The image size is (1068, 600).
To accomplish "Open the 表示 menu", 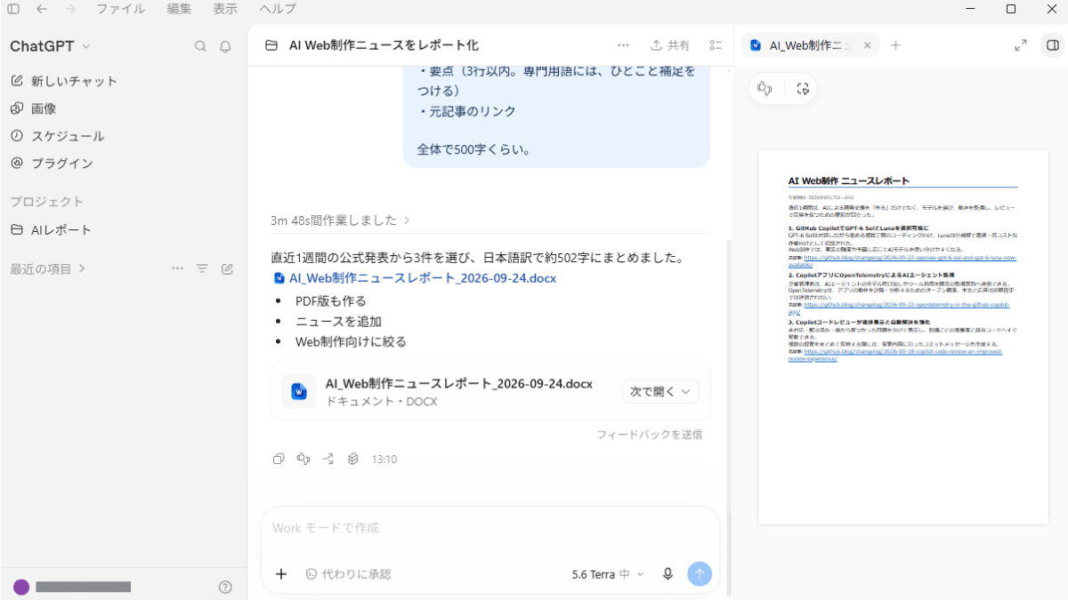I will pos(225,9).
